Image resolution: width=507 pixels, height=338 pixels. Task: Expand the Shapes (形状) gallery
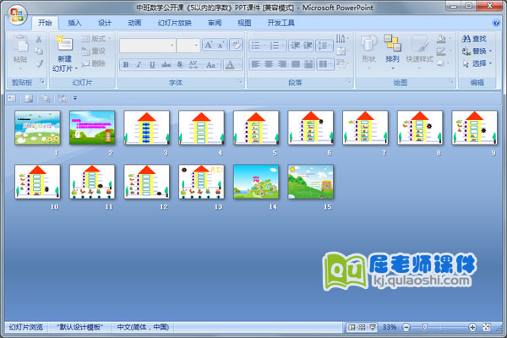(368, 51)
